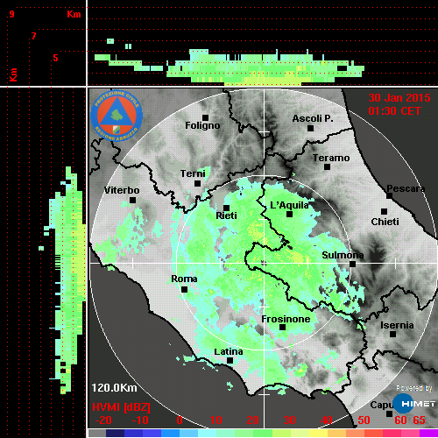Click the purple swatch at the color bar's end
Viewport: 438px width, 438px height.
428,433
